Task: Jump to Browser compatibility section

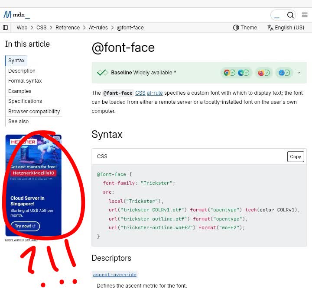Action: point(34,112)
